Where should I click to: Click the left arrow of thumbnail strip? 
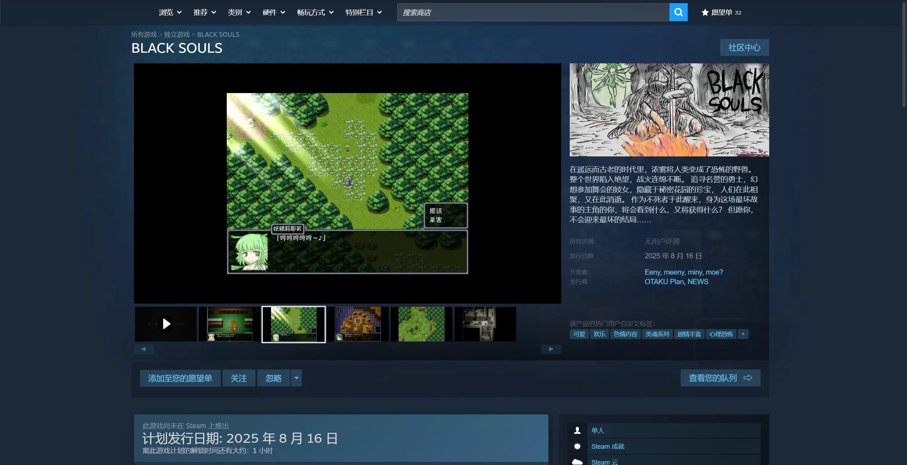pyautogui.click(x=143, y=349)
